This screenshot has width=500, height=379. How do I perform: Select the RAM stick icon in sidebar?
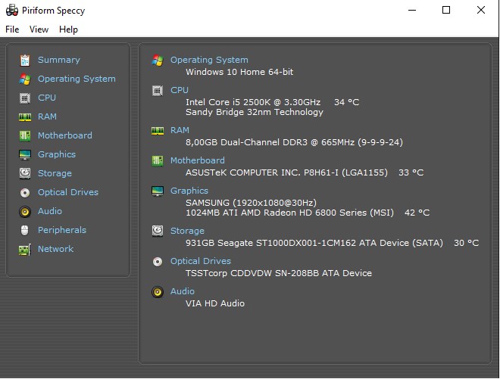pyautogui.click(x=25, y=117)
